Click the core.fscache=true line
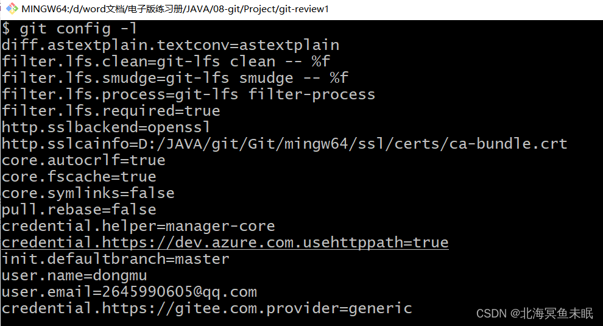Screen dimensions: 603x326 [x=79, y=177]
